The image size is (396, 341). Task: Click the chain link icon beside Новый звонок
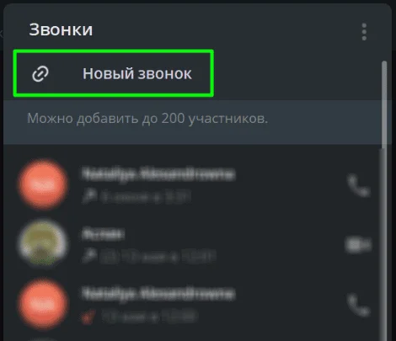(40, 74)
